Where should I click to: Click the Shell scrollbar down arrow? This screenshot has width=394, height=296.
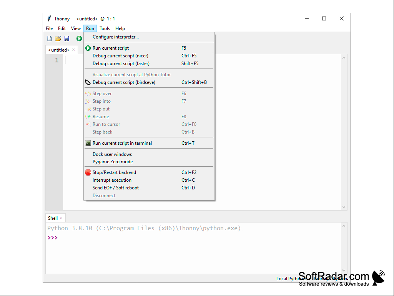[x=344, y=271]
